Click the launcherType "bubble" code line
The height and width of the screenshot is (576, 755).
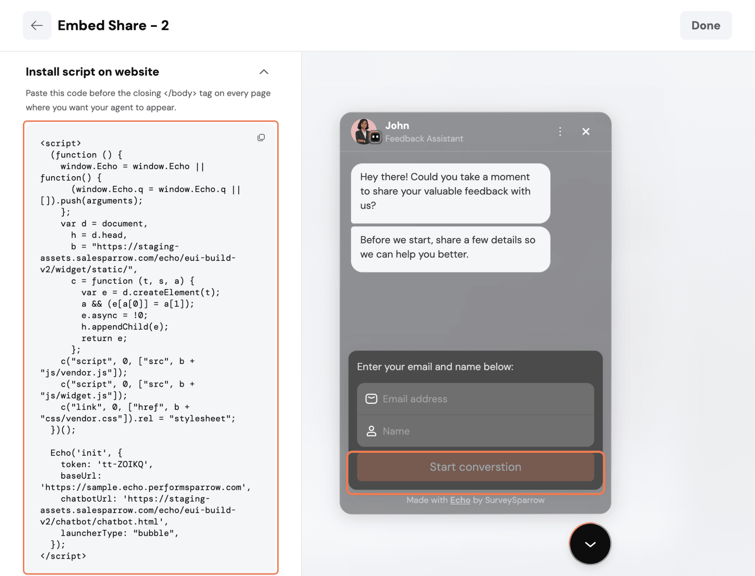[x=119, y=533]
